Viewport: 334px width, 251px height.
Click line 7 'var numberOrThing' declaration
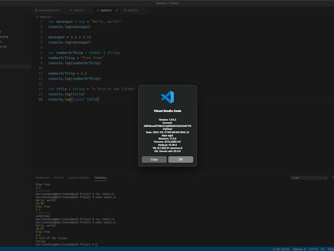[83, 53]
